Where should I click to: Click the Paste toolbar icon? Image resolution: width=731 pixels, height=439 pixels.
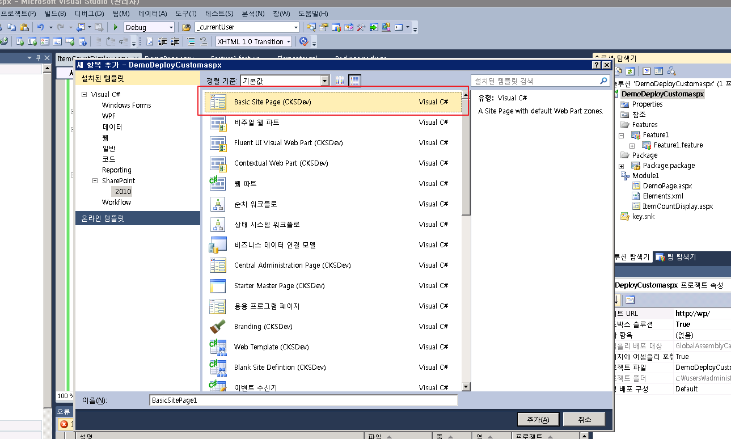[x=24, y=27]
